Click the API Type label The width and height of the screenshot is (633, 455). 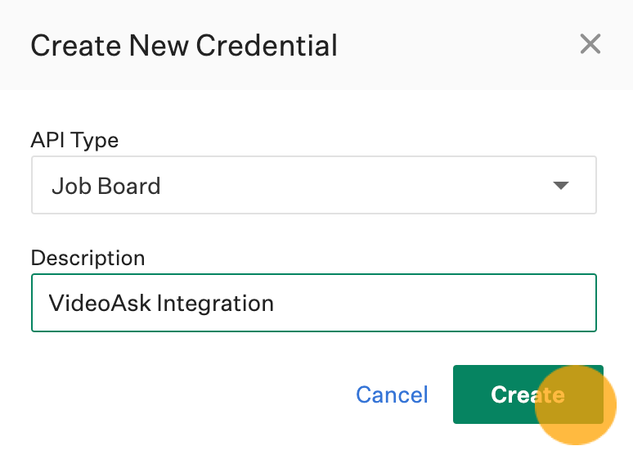pyautogui.click(x=74, y=140)
